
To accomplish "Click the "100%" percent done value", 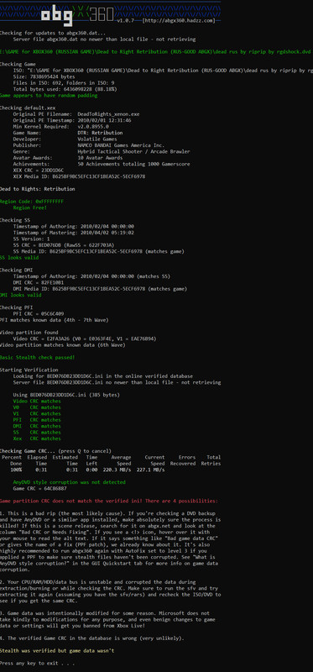I will (x=16, y=470).
